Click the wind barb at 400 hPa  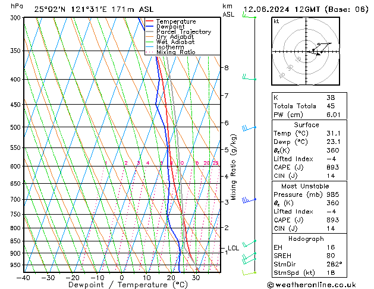(249, 77)
